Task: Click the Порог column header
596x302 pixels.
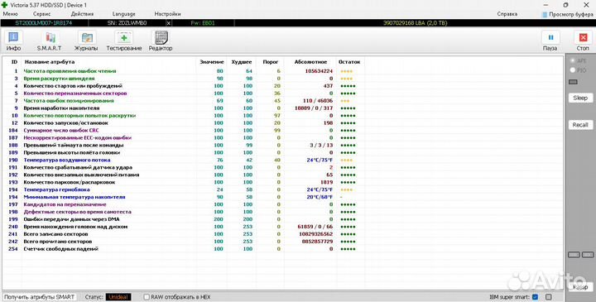Action: (271, 61)
